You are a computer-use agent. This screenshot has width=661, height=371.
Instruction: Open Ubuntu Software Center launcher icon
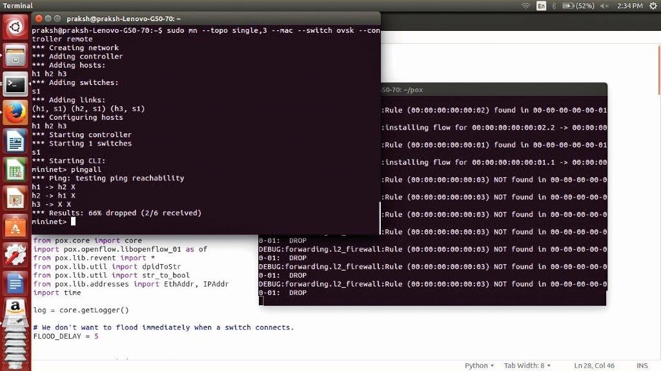click(15, 227)
